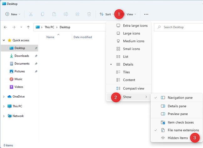Image resolution: width=203 pixels, height=148 pixels.
Task: Open the Show submenu
Action: 128,97
